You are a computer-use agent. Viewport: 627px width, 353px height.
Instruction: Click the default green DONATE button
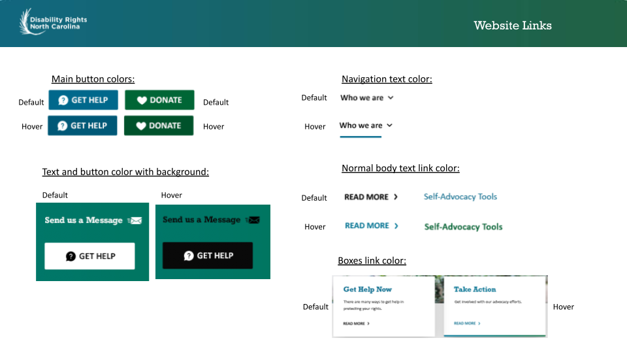click(159, 100)
